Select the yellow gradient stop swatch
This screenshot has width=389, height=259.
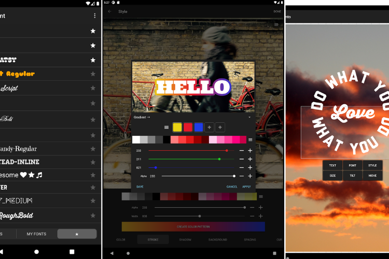pyautogui.click(x=177, y=127)
